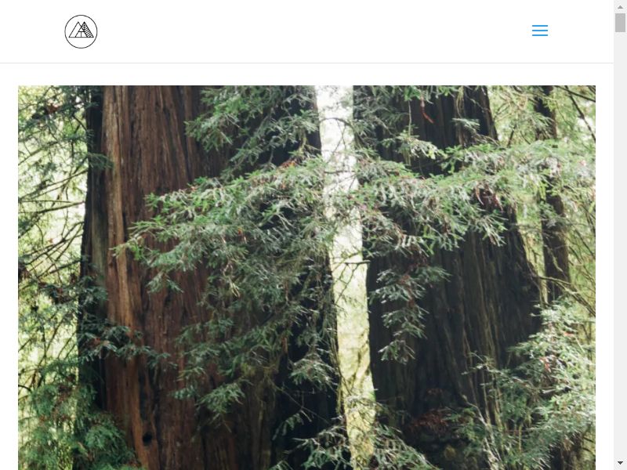Click the scrollbar up arrow
This screenshot has width=627, height=470.
pos(620,6)
